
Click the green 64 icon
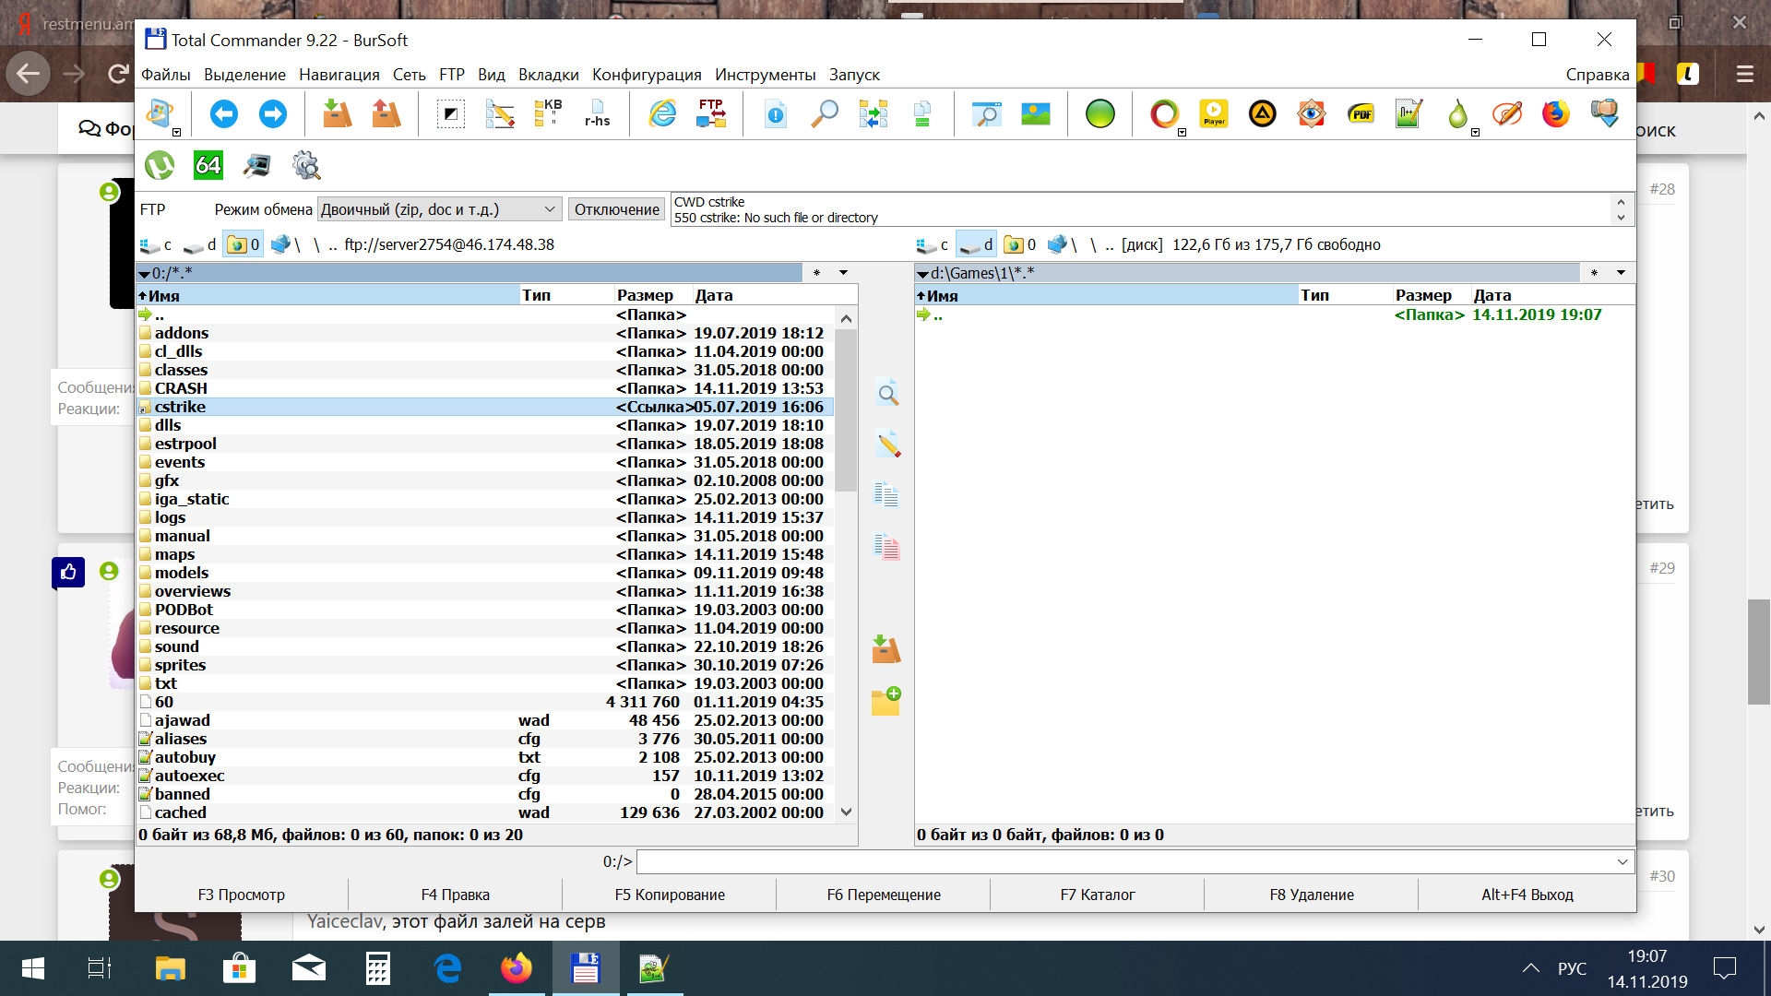(208, 166)
